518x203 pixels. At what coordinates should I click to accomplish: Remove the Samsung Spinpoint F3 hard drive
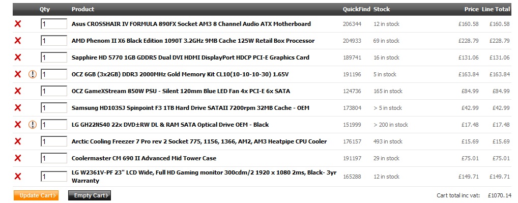click(x=18, y=108)
